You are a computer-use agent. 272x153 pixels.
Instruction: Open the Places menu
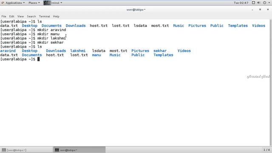point(34,3)
